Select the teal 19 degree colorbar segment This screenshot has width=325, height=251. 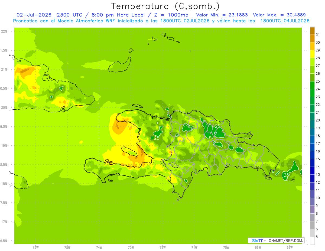[x=312, y=124]
